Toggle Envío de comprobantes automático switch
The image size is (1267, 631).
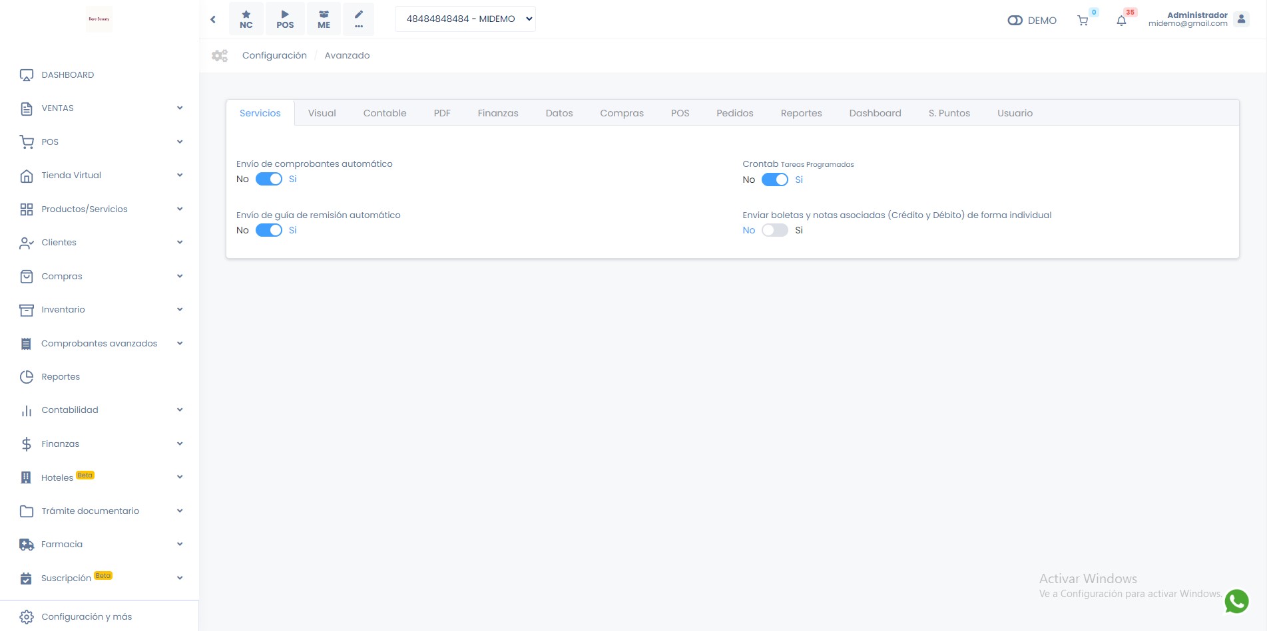coord(269,179)
